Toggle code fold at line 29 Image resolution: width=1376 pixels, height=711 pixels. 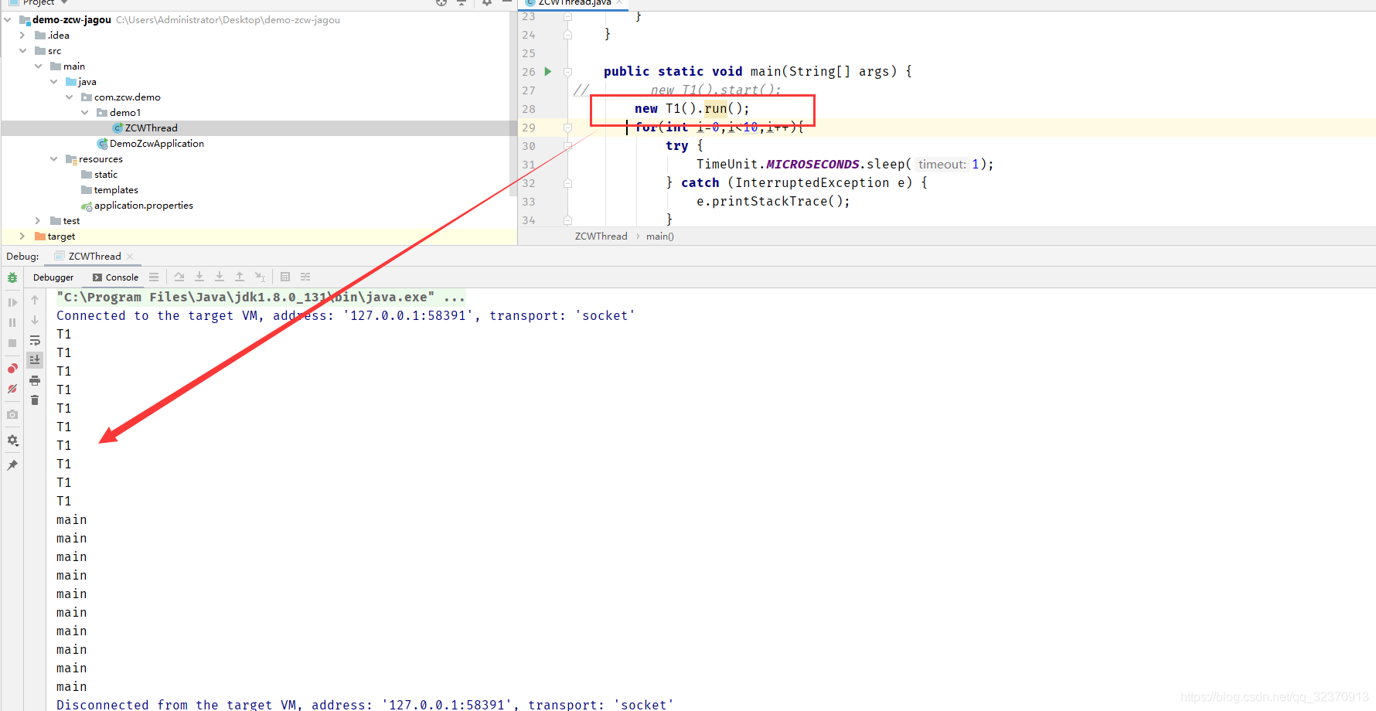(x=567, y=128)
